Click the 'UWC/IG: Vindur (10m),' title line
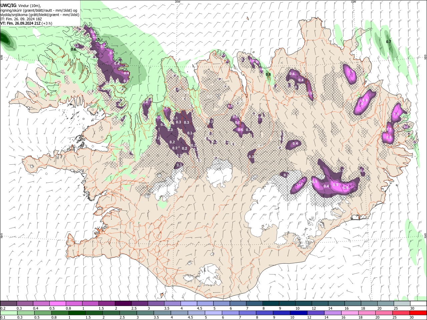Screen dimensions: 427x320 point(21,5)
